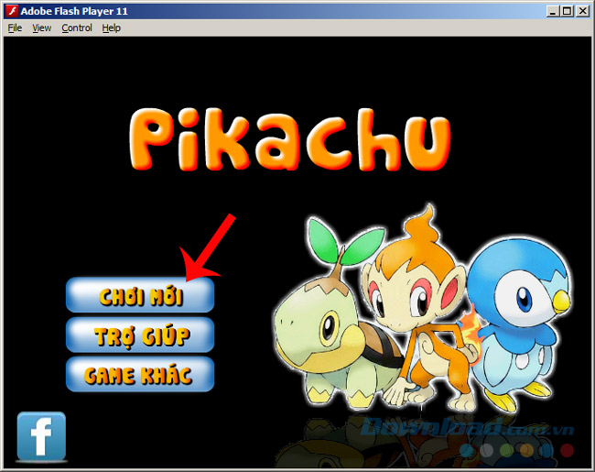Start a new game with Chơi Mới
The width and height of the screenshot is (595, 472).
(140, 295)
